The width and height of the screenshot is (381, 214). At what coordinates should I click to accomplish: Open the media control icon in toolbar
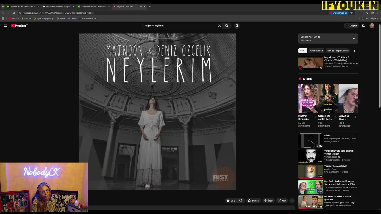[367, 13]
